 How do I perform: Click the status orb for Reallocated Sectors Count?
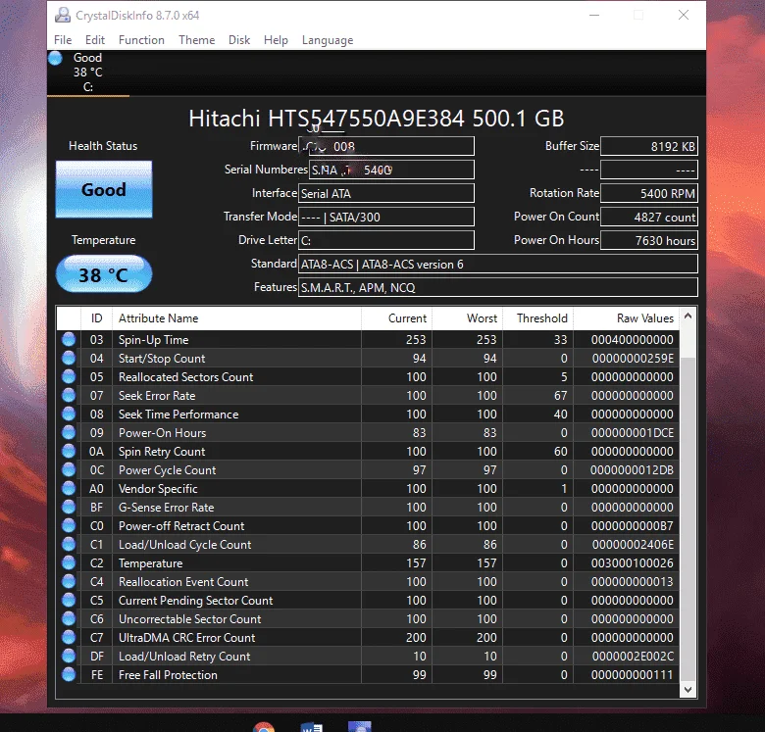(x=69, y=376)
